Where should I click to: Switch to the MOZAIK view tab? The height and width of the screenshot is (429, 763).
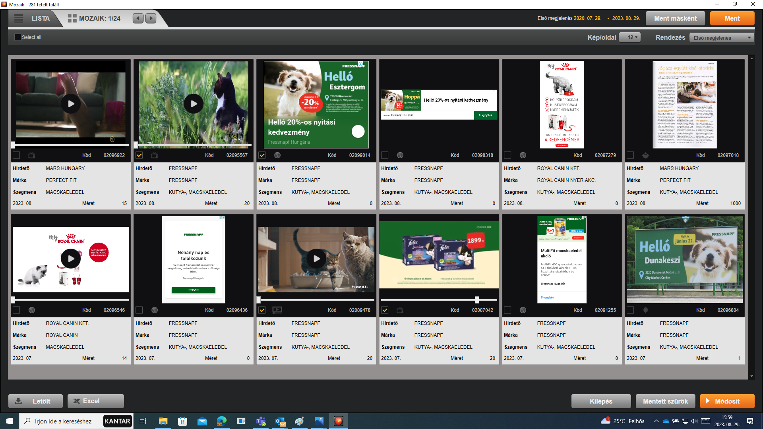94,18
